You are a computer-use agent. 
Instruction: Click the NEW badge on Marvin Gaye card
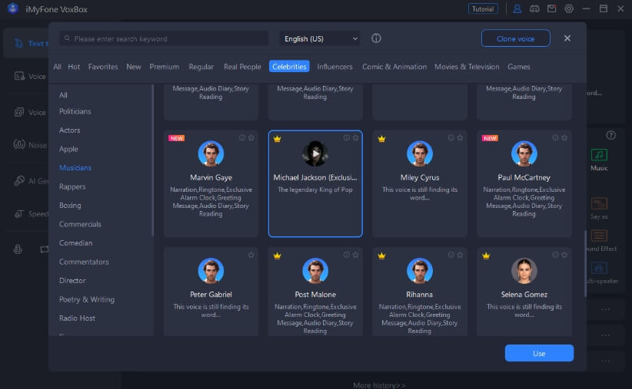(x=177, y=138)
